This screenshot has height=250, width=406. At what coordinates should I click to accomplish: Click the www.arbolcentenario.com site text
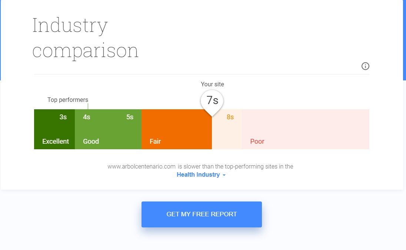pos(142,166)
